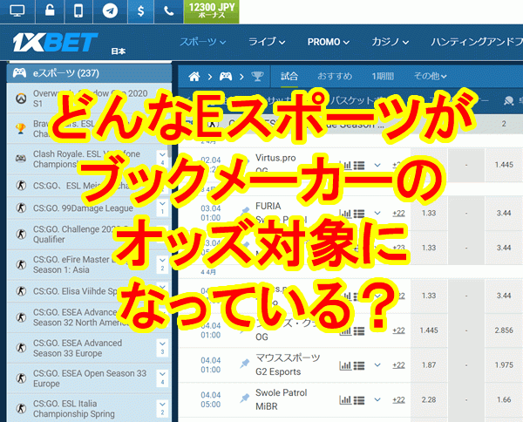Open +22 bets for G2 Esports match

[398, 365]
